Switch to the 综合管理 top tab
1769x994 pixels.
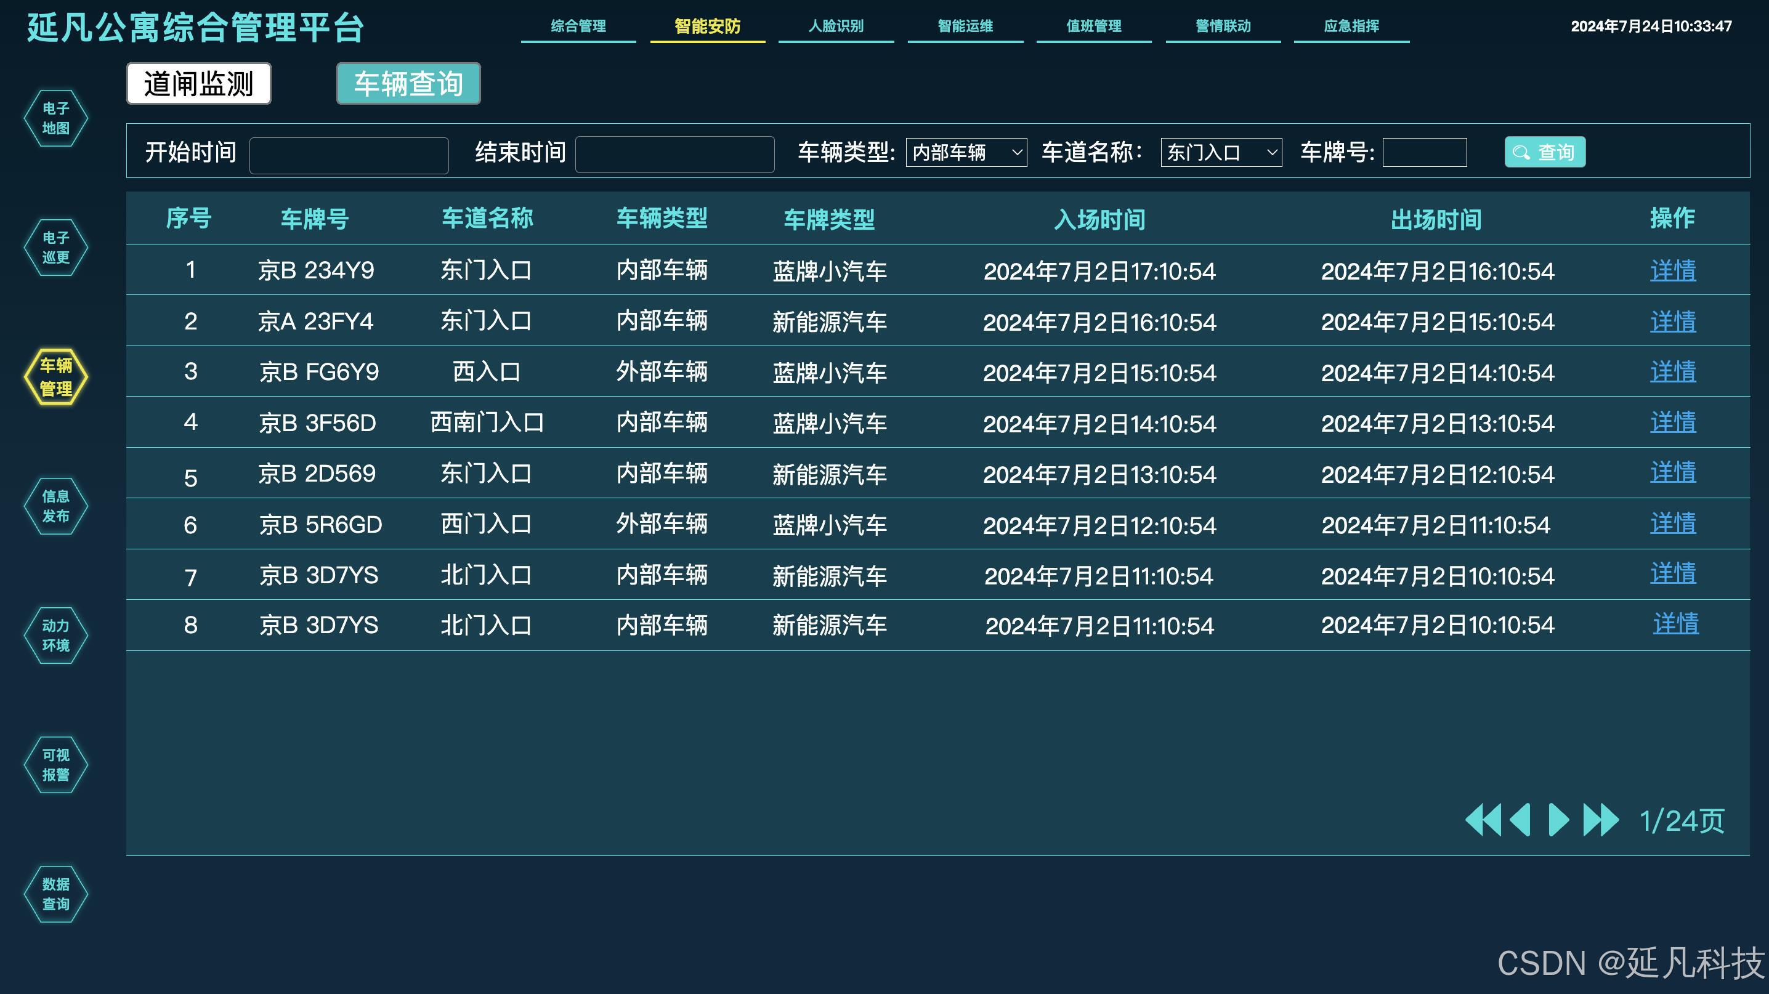[578, 26]
